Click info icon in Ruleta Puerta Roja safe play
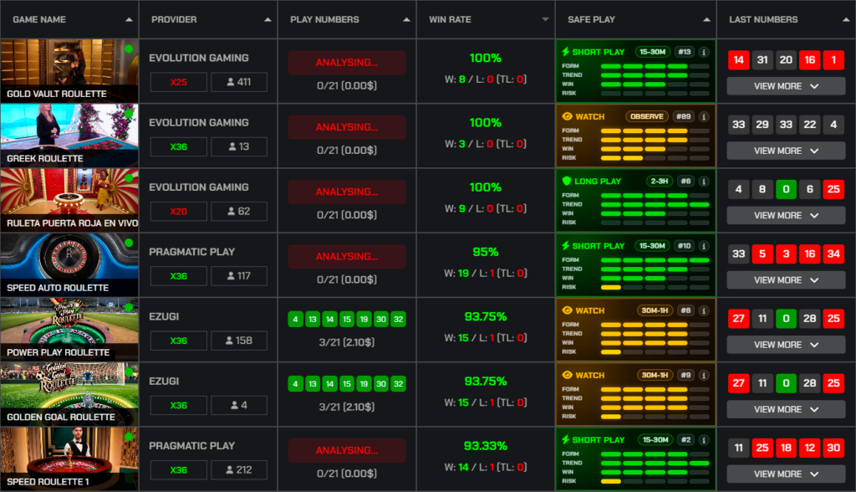This screenshot has width=856, height=492. (704, 181)
